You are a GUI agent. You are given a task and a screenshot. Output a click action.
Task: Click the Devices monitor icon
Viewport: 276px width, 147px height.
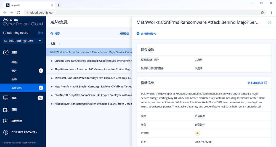point(6,98)
